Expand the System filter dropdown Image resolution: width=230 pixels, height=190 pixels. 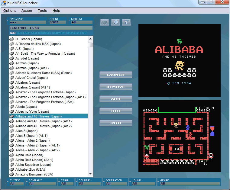(x=15, y=182)
